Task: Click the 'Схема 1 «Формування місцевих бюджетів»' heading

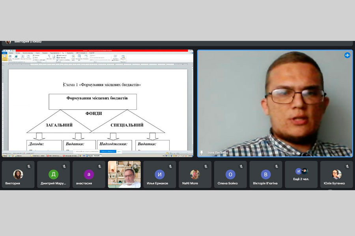Action: 102,85
